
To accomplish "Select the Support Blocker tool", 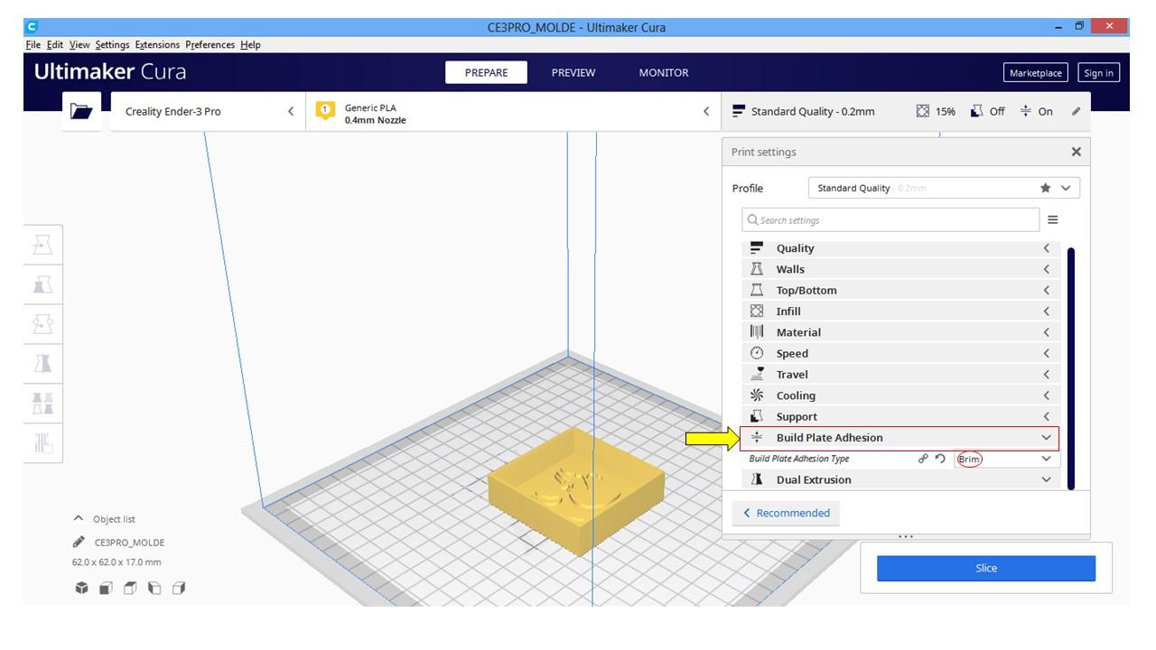I will [x=42, y=442].
